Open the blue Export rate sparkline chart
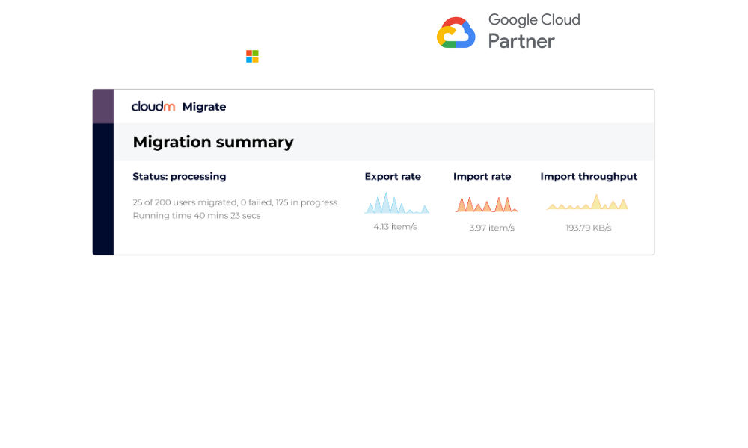This screenshot has width=748, height=448. pyautogui.click(x=396, y=204)
